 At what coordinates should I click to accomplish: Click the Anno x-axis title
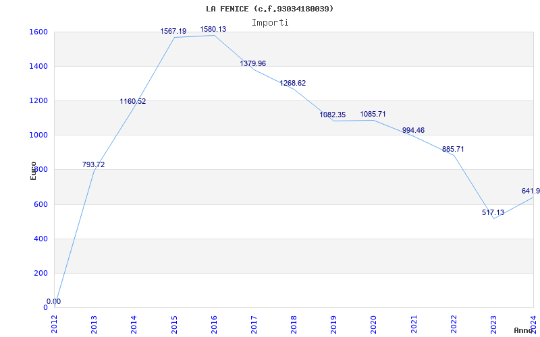coord(524,330)
